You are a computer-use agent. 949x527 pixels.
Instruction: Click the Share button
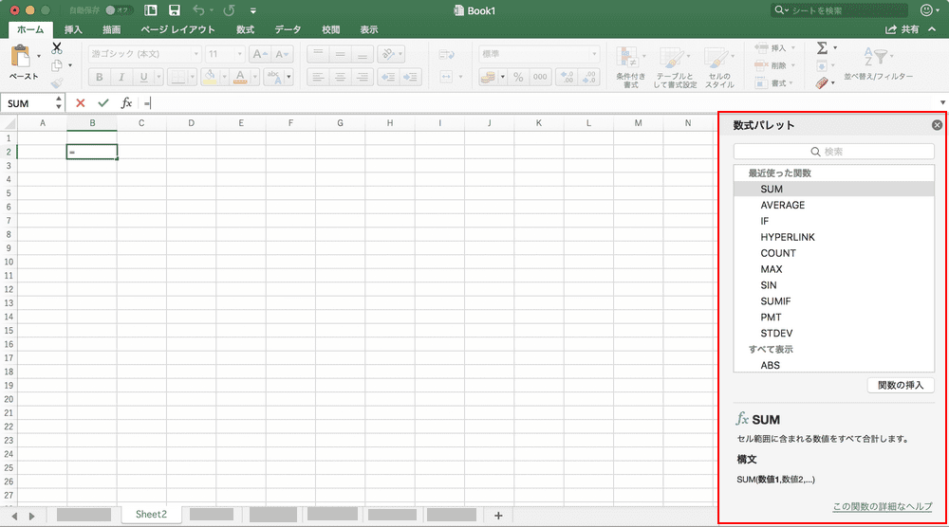pos(903,29)
